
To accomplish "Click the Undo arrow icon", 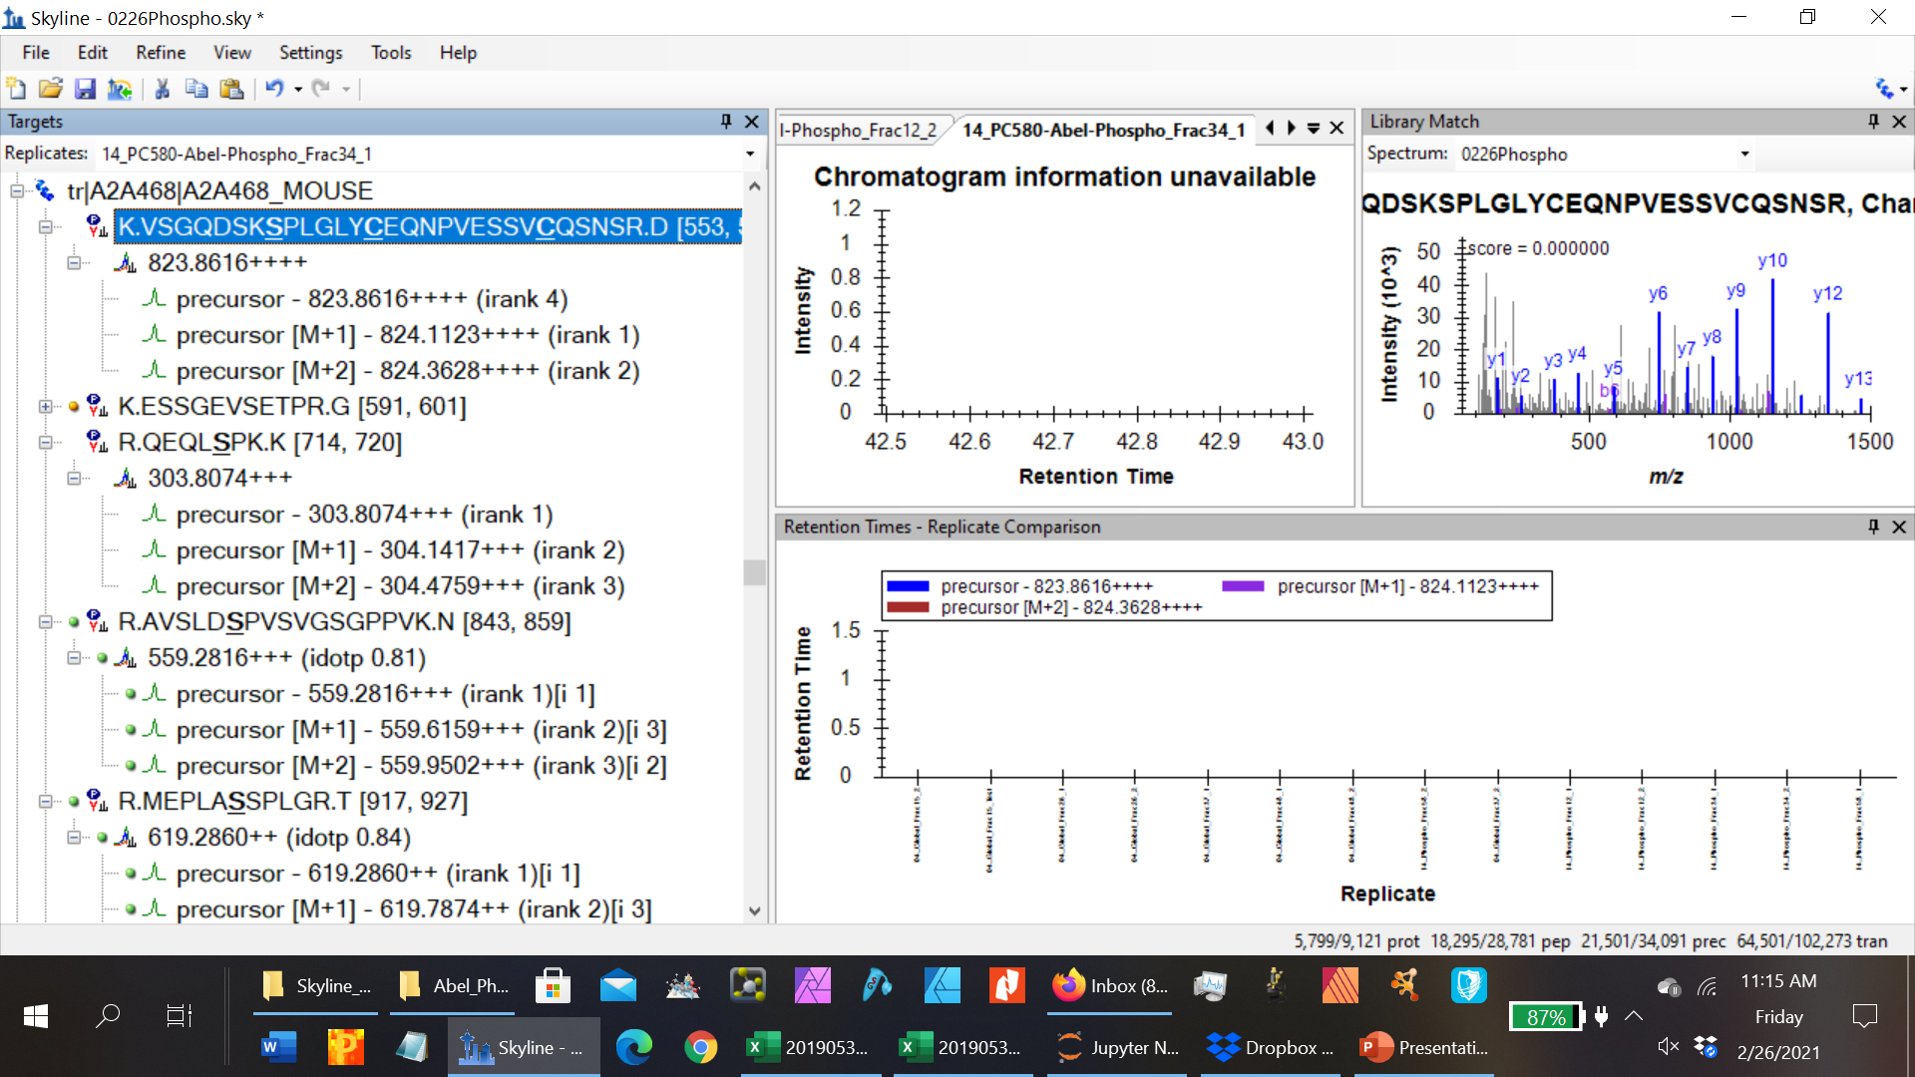I will [274, 89].
